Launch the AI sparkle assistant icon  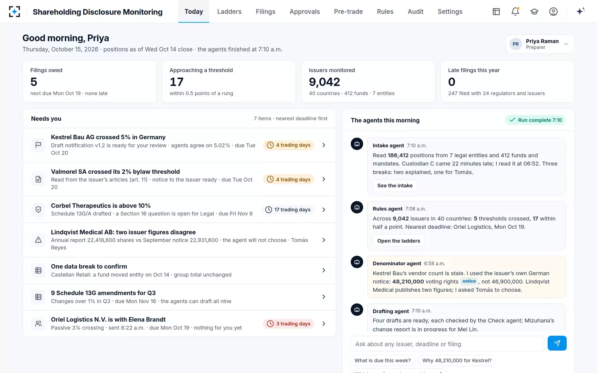(580, 11)
